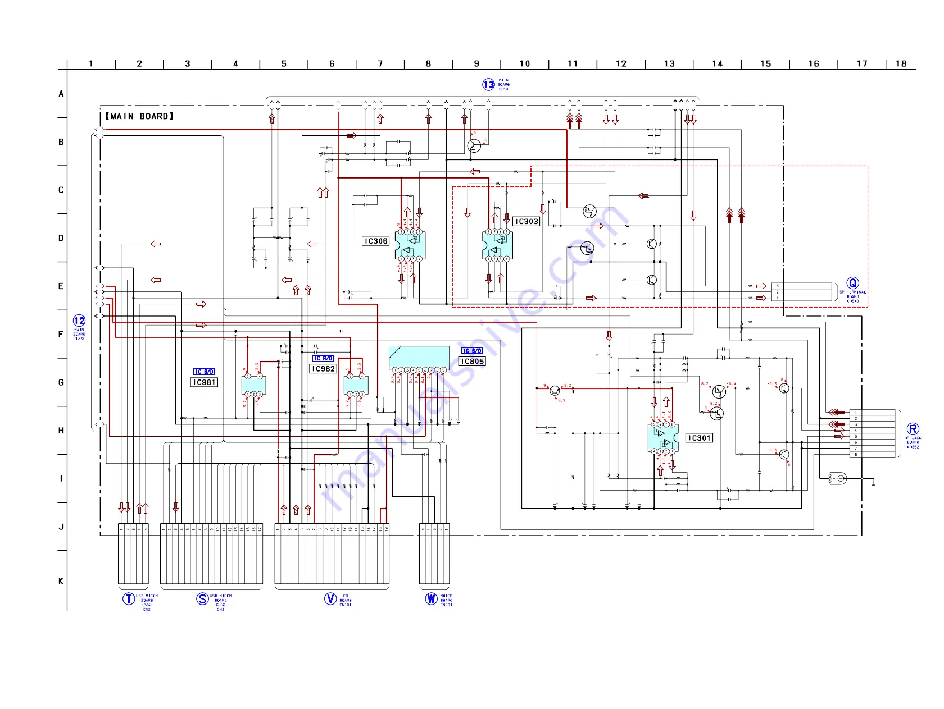This screenshot has width=944, height=709.
Task: Click the circled T USB Micom Board marker
Action: (129, 598)
